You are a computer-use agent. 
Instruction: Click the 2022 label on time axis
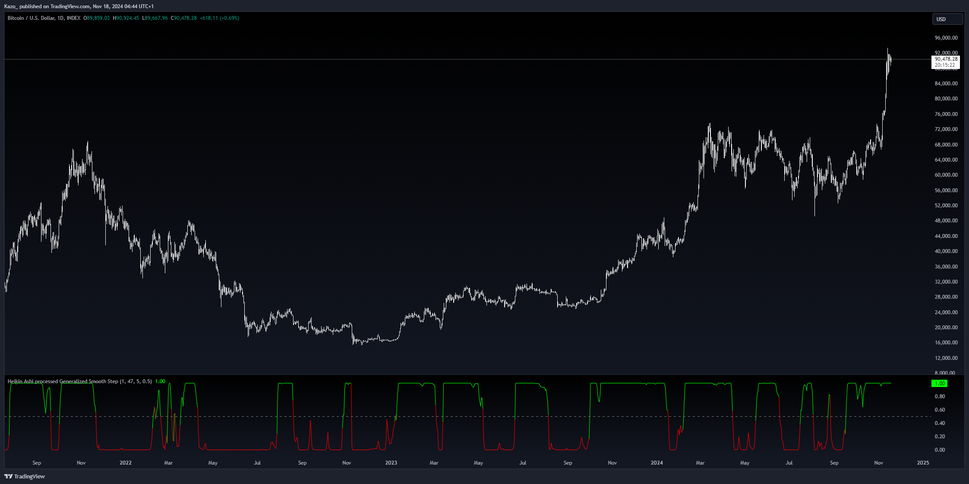pos(126,463)
